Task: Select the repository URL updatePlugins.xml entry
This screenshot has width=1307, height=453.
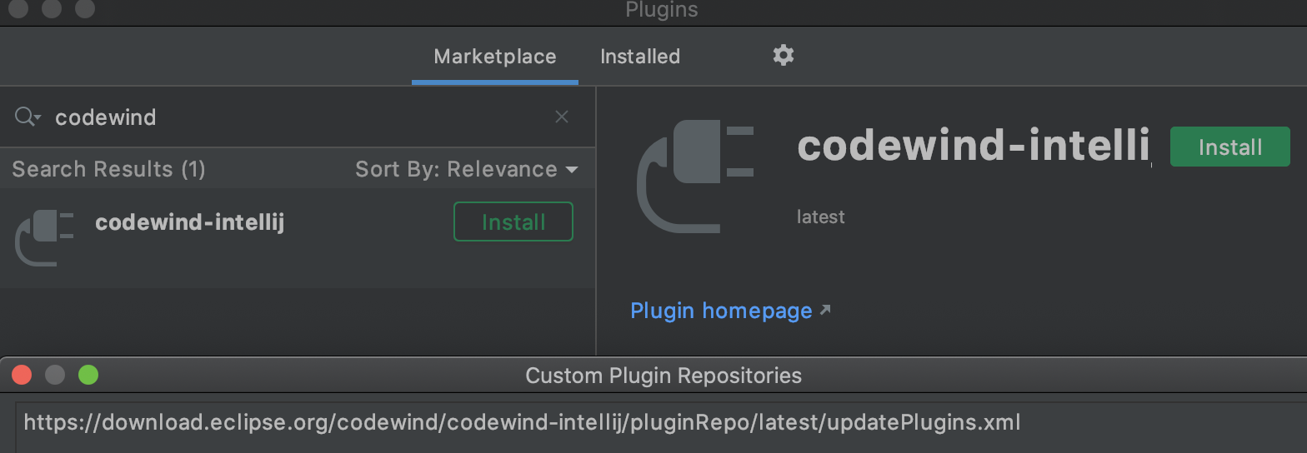Action: click(x=522, y=422)
